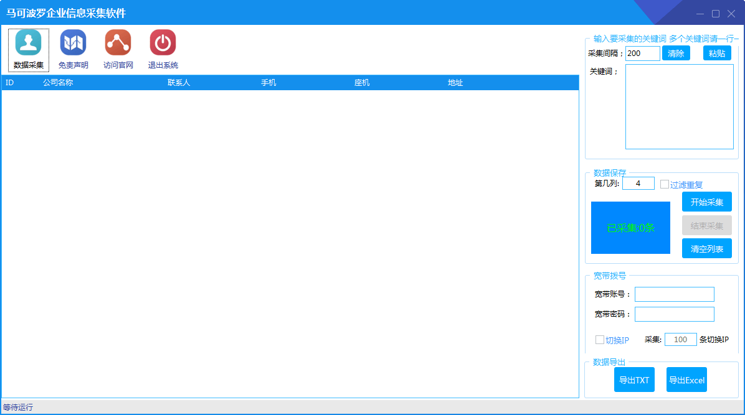
Task: Focus the 采集间隔 field showing 200
Action: pyautogui.click(x=642, y=53)
